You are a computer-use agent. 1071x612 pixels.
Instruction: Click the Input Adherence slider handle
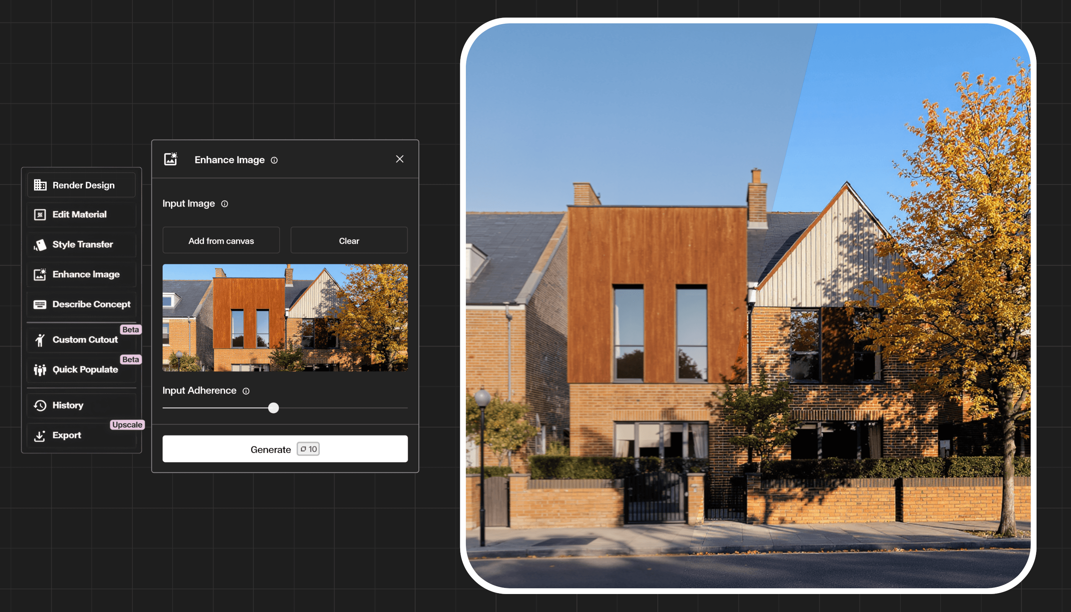(273, 408)
